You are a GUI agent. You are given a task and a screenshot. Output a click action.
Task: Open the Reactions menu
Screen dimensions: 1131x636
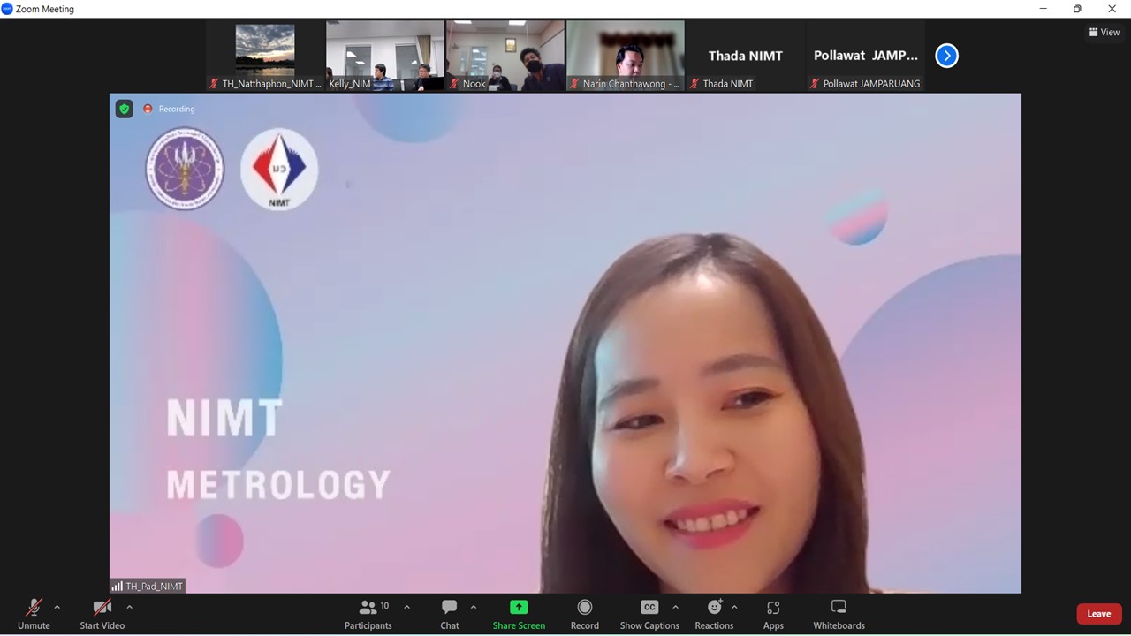pyautogui.click(x=714, y=614)
